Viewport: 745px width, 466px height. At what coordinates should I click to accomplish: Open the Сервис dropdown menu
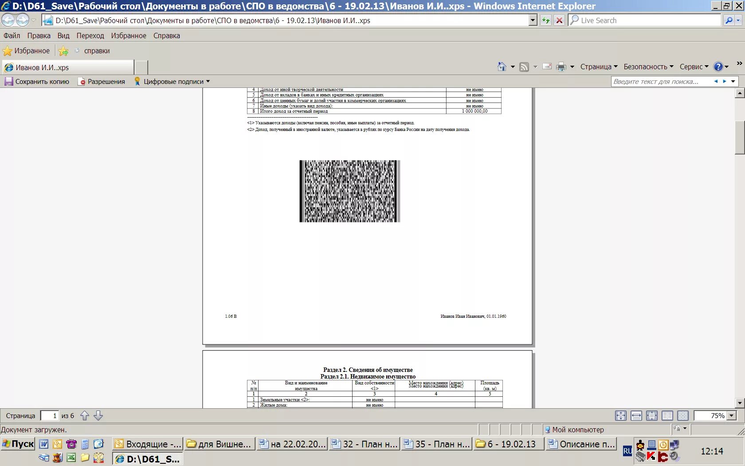pyautogui.click(x=694, y=67)
